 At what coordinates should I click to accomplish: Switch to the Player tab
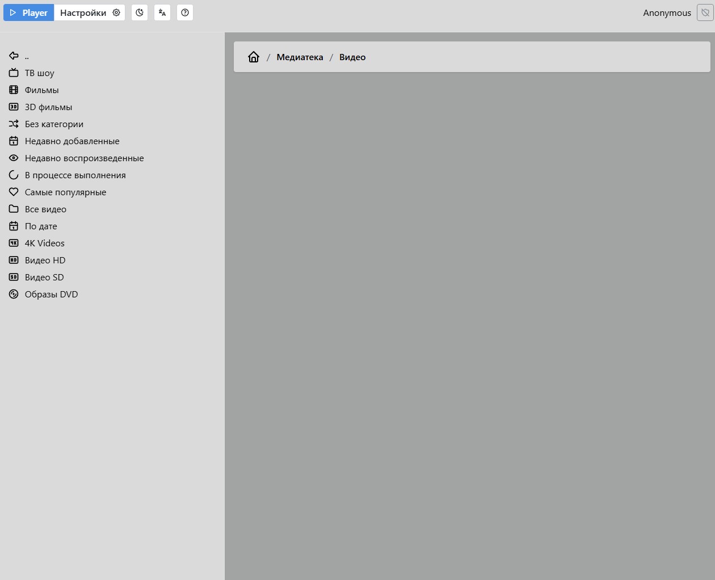29,12
